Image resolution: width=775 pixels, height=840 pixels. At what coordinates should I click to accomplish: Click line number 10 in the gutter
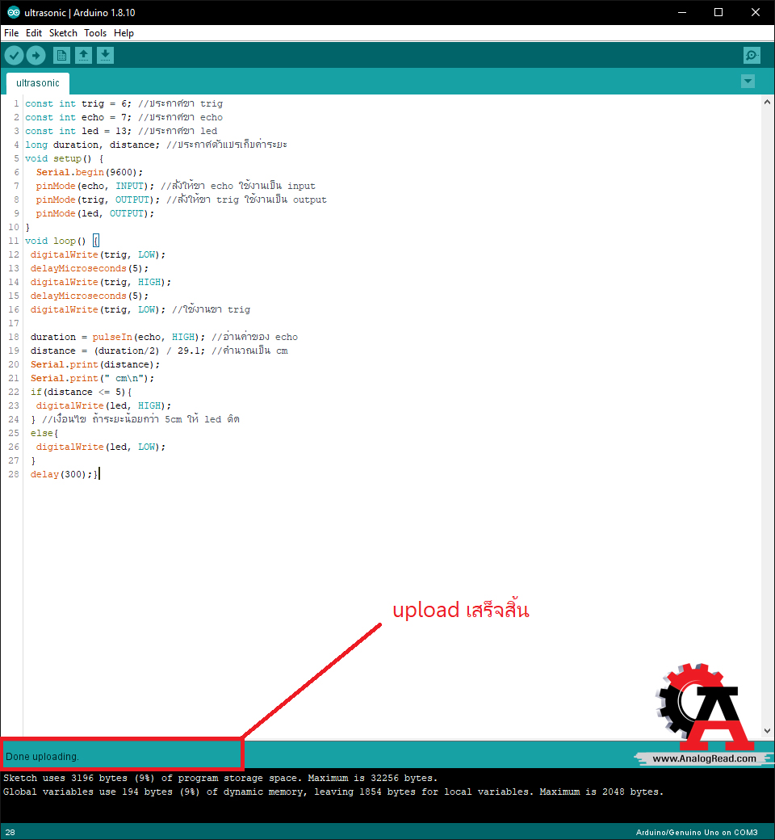[14, 227]
